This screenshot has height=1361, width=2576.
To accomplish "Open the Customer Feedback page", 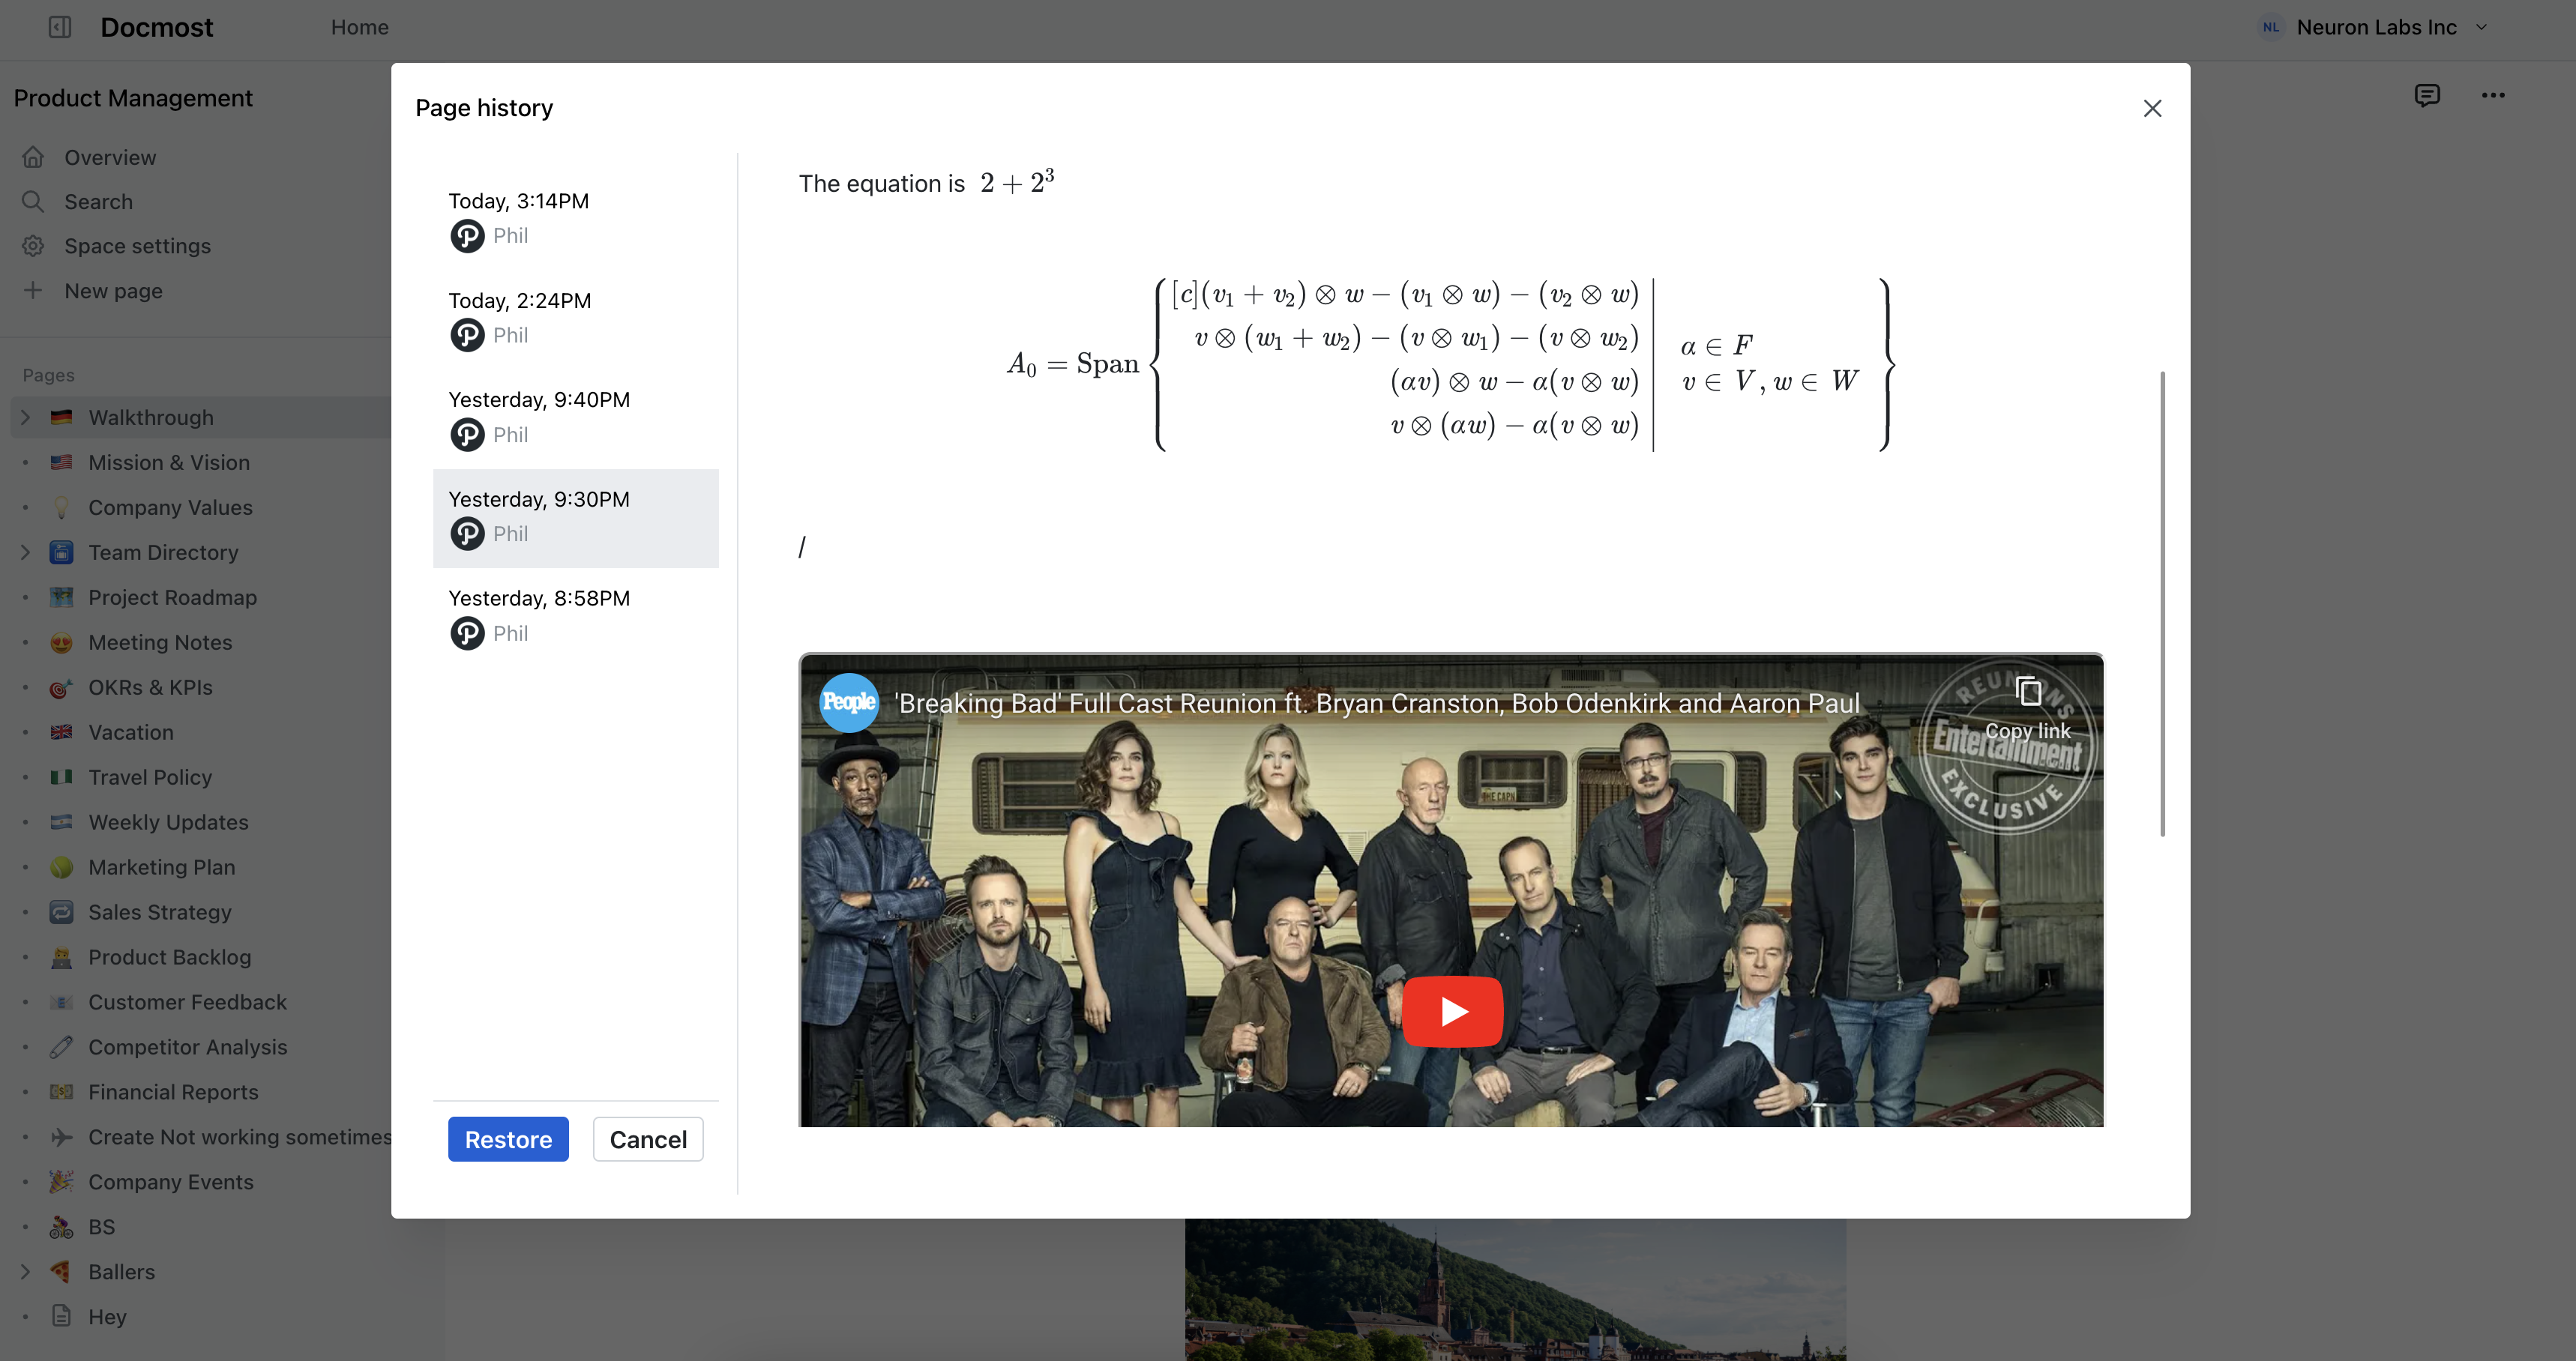I will click(x=187, y=1002).
